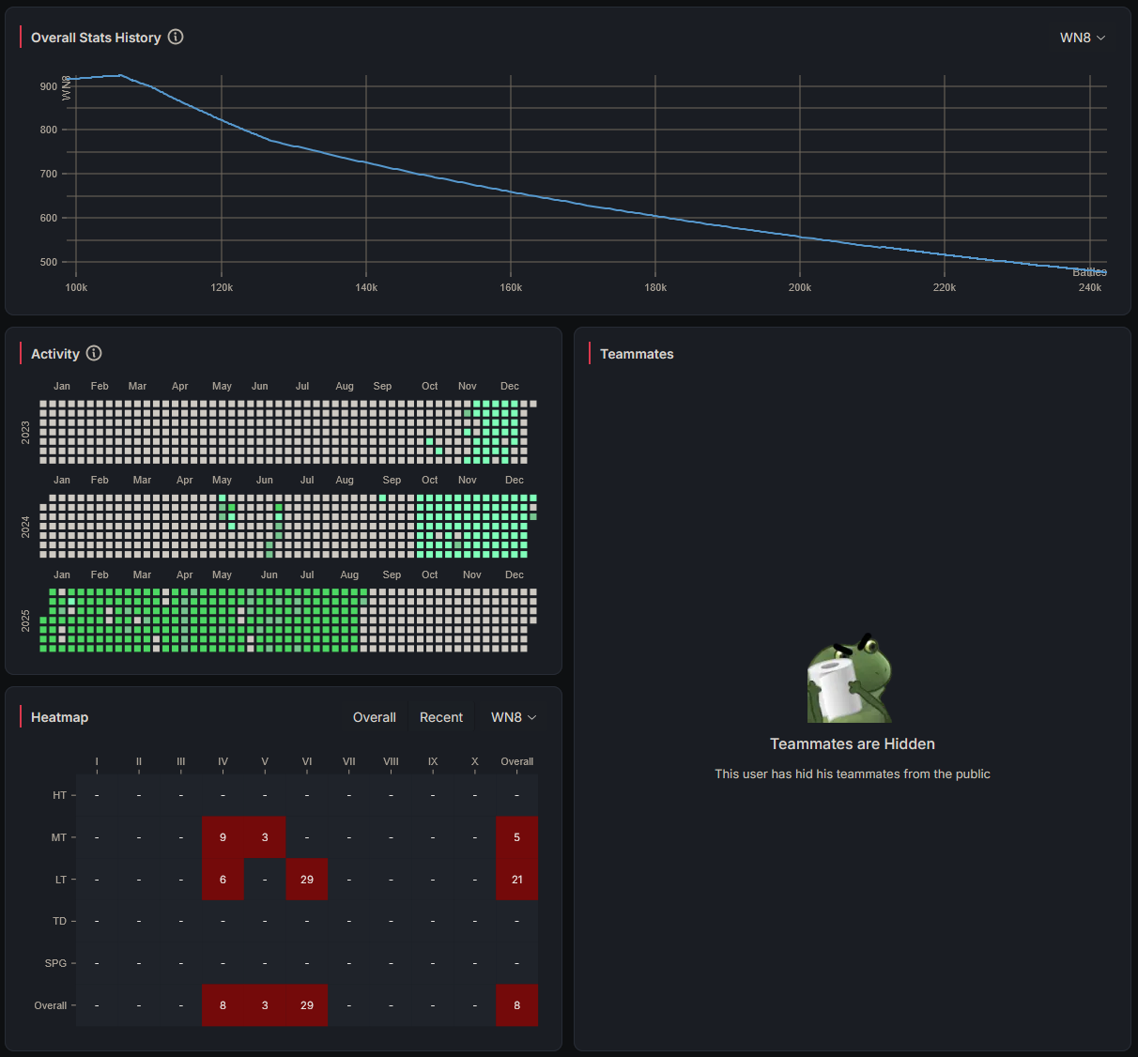Click the 2023 year label in Activity
This screenshot has height=1057, width=1138.
coord(26,432)
